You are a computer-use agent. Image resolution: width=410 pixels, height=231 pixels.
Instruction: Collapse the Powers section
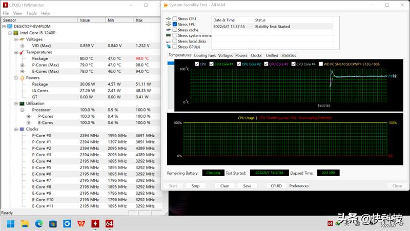[16, 78]
